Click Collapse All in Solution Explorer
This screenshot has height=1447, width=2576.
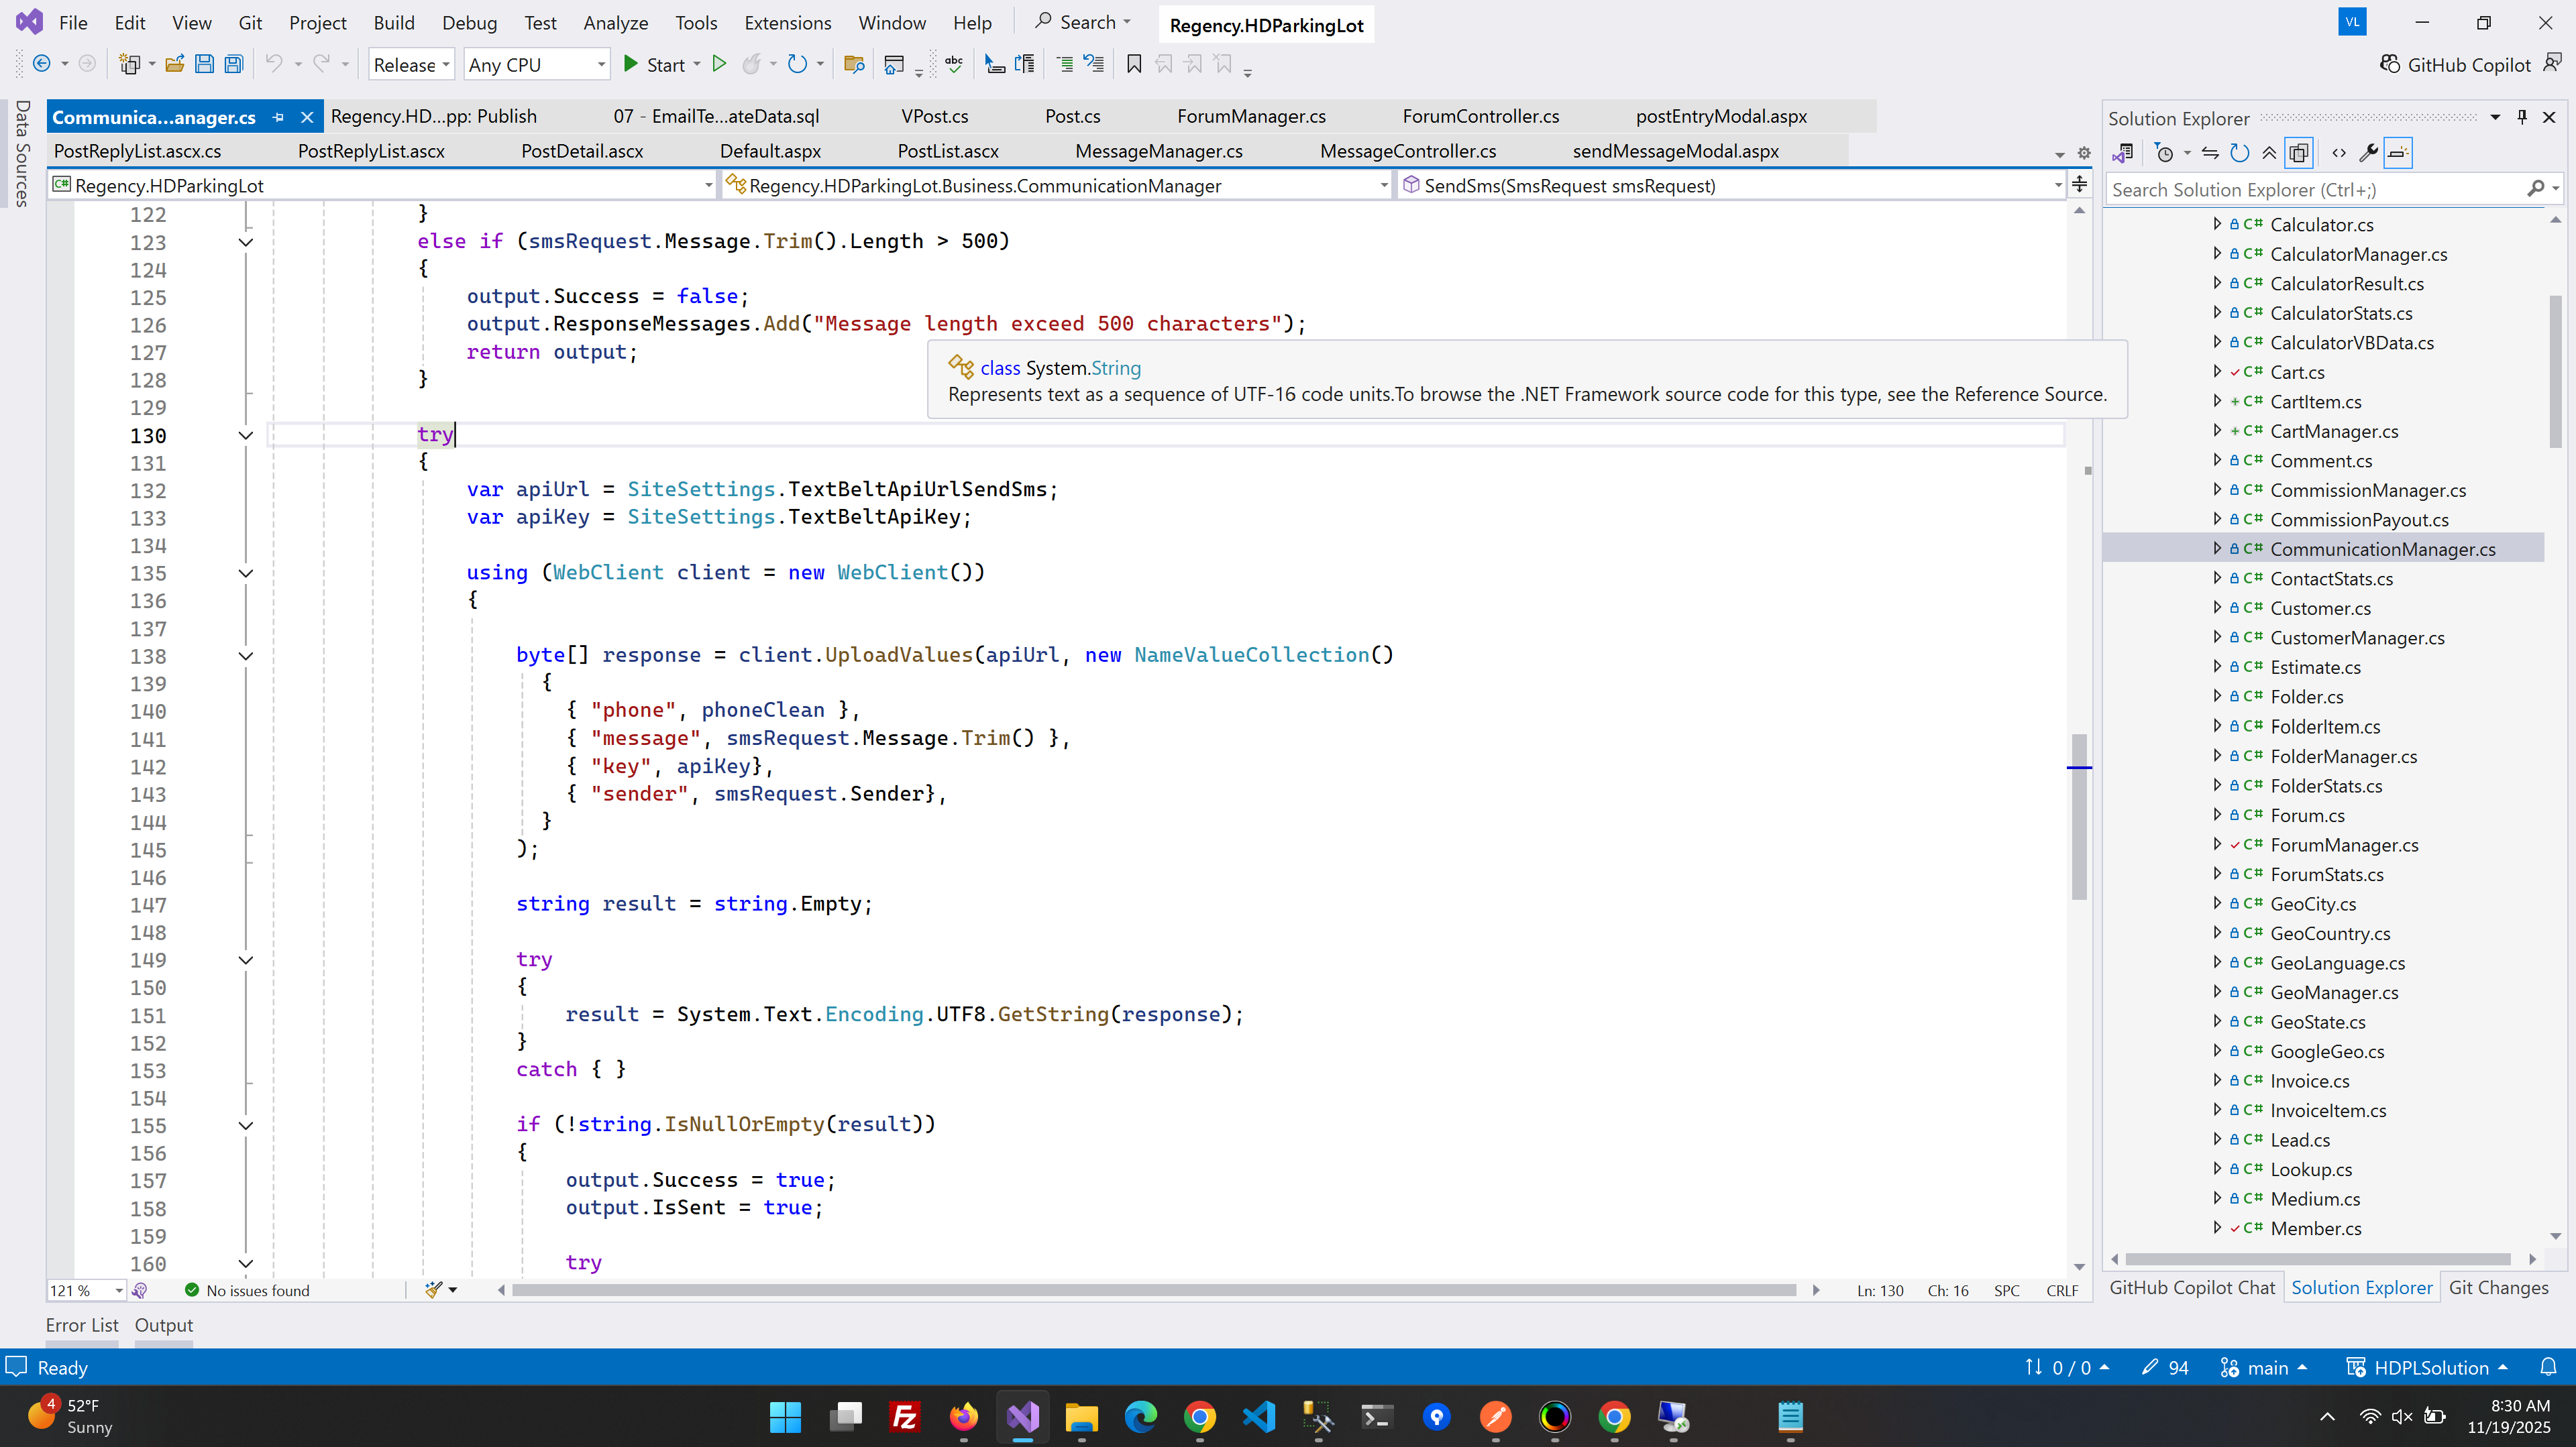click(2269, 153)
